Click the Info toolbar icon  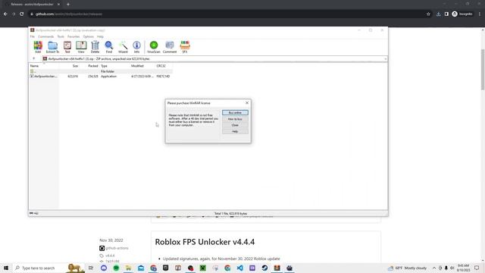[x=136, y=47]
